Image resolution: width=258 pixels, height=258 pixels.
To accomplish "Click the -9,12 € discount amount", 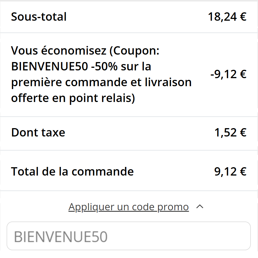I will tap(228, 74).
